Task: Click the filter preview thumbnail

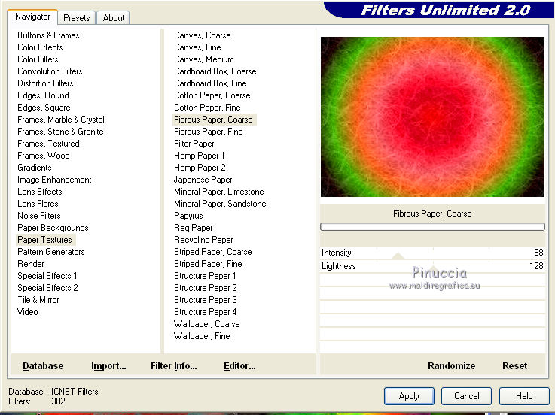Action: (x=432, y=117)
